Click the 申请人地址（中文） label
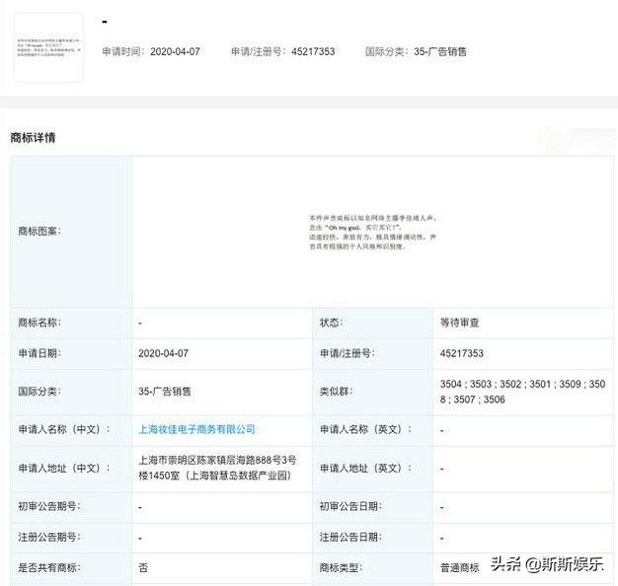 tap(64, 468)
